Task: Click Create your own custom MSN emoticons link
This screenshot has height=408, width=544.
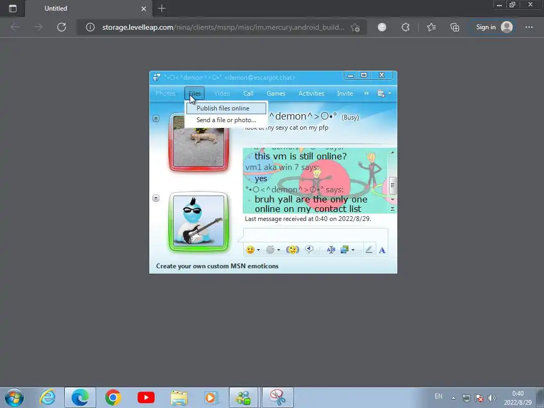Action: point(217,266)
